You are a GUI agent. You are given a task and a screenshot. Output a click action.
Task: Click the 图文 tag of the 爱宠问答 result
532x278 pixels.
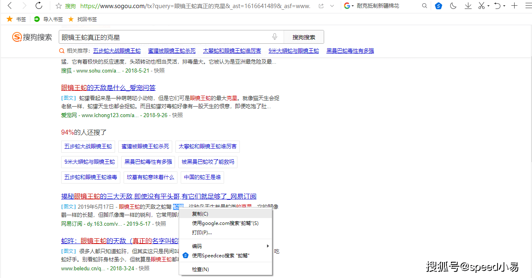pos(68,98)
